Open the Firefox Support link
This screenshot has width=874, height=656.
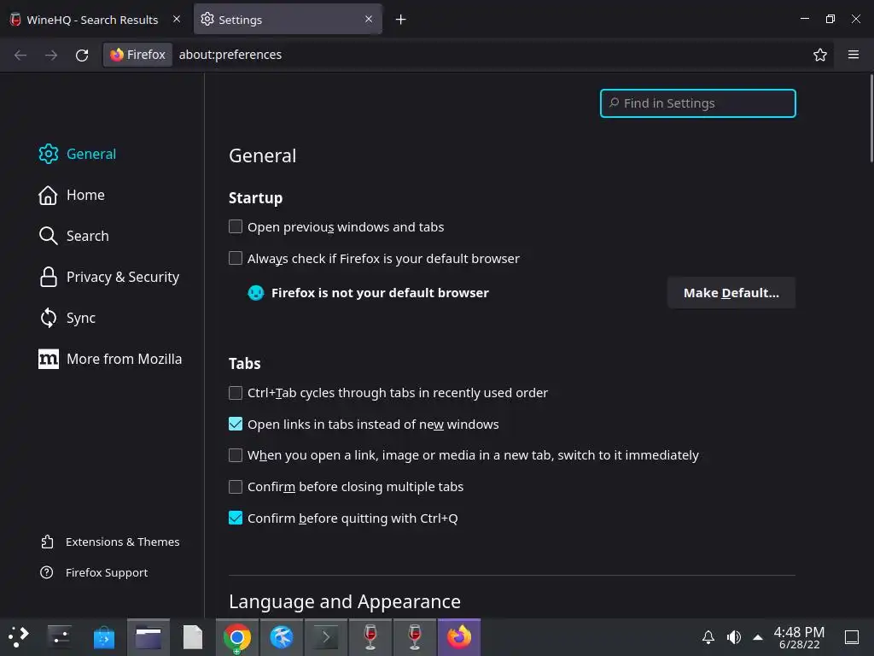pyautogui.click(x=106, y=572)
